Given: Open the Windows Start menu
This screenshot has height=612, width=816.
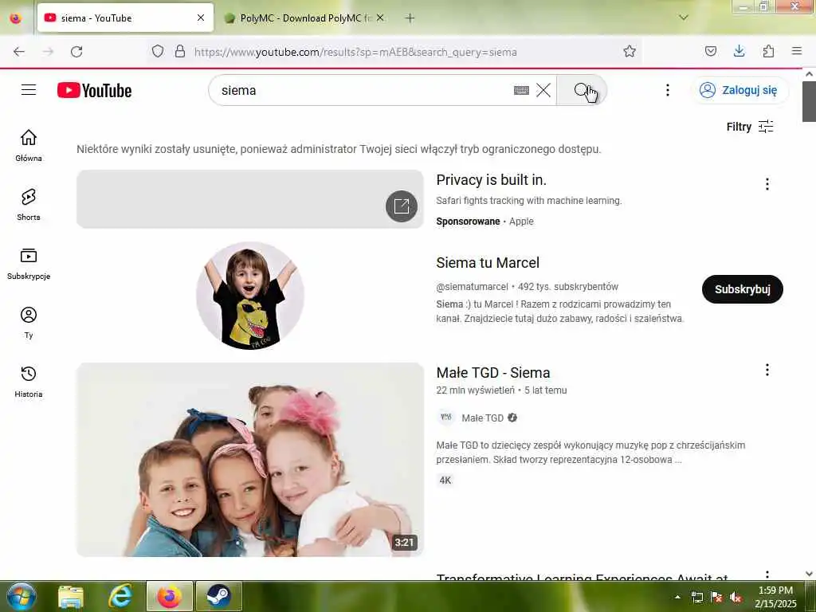Looking at the screenshot, I should 22,596.
